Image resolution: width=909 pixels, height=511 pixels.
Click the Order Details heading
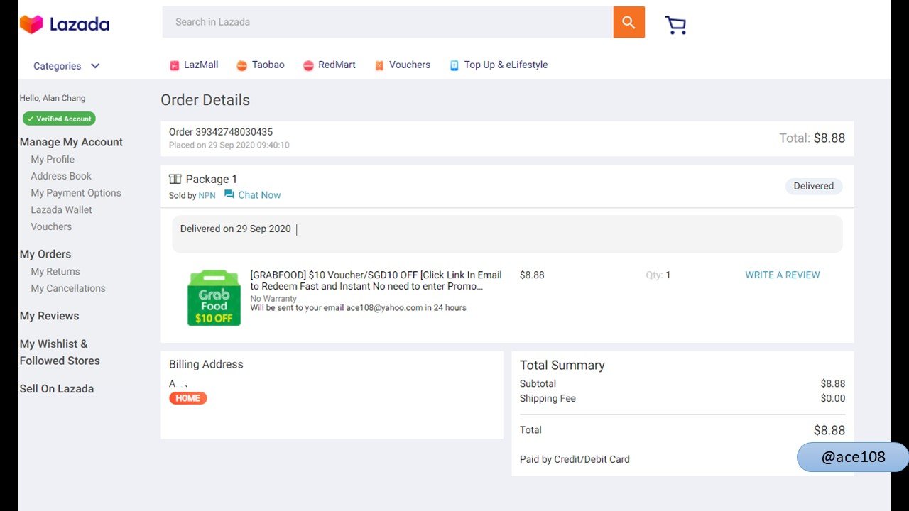[x=205, y=100]
